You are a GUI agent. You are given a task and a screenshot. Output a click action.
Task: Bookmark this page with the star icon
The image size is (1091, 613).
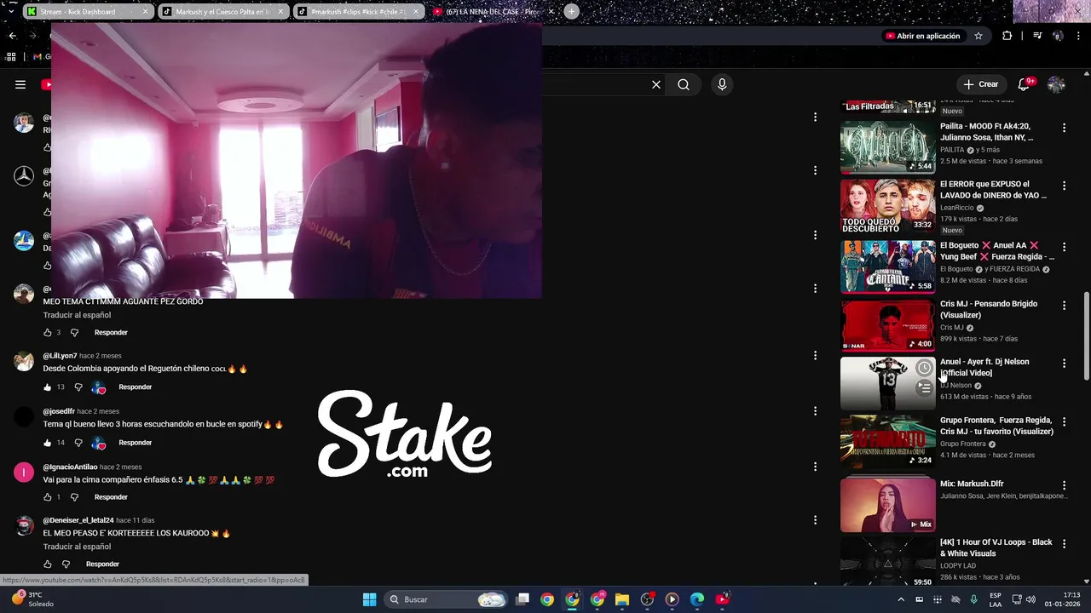(978, 36)
